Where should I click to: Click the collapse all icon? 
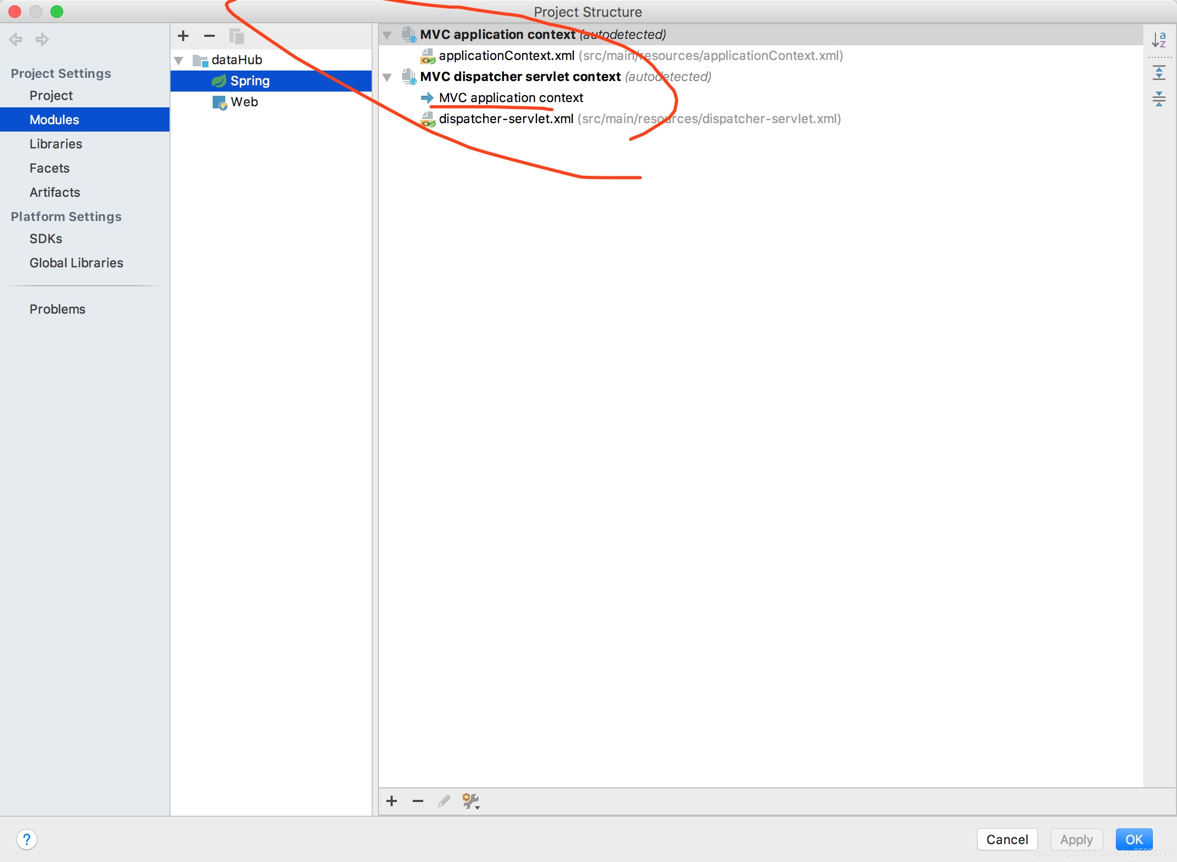pyautogui.click(x=1159, y=98)
